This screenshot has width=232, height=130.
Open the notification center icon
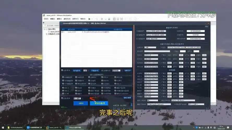[228, 127]
